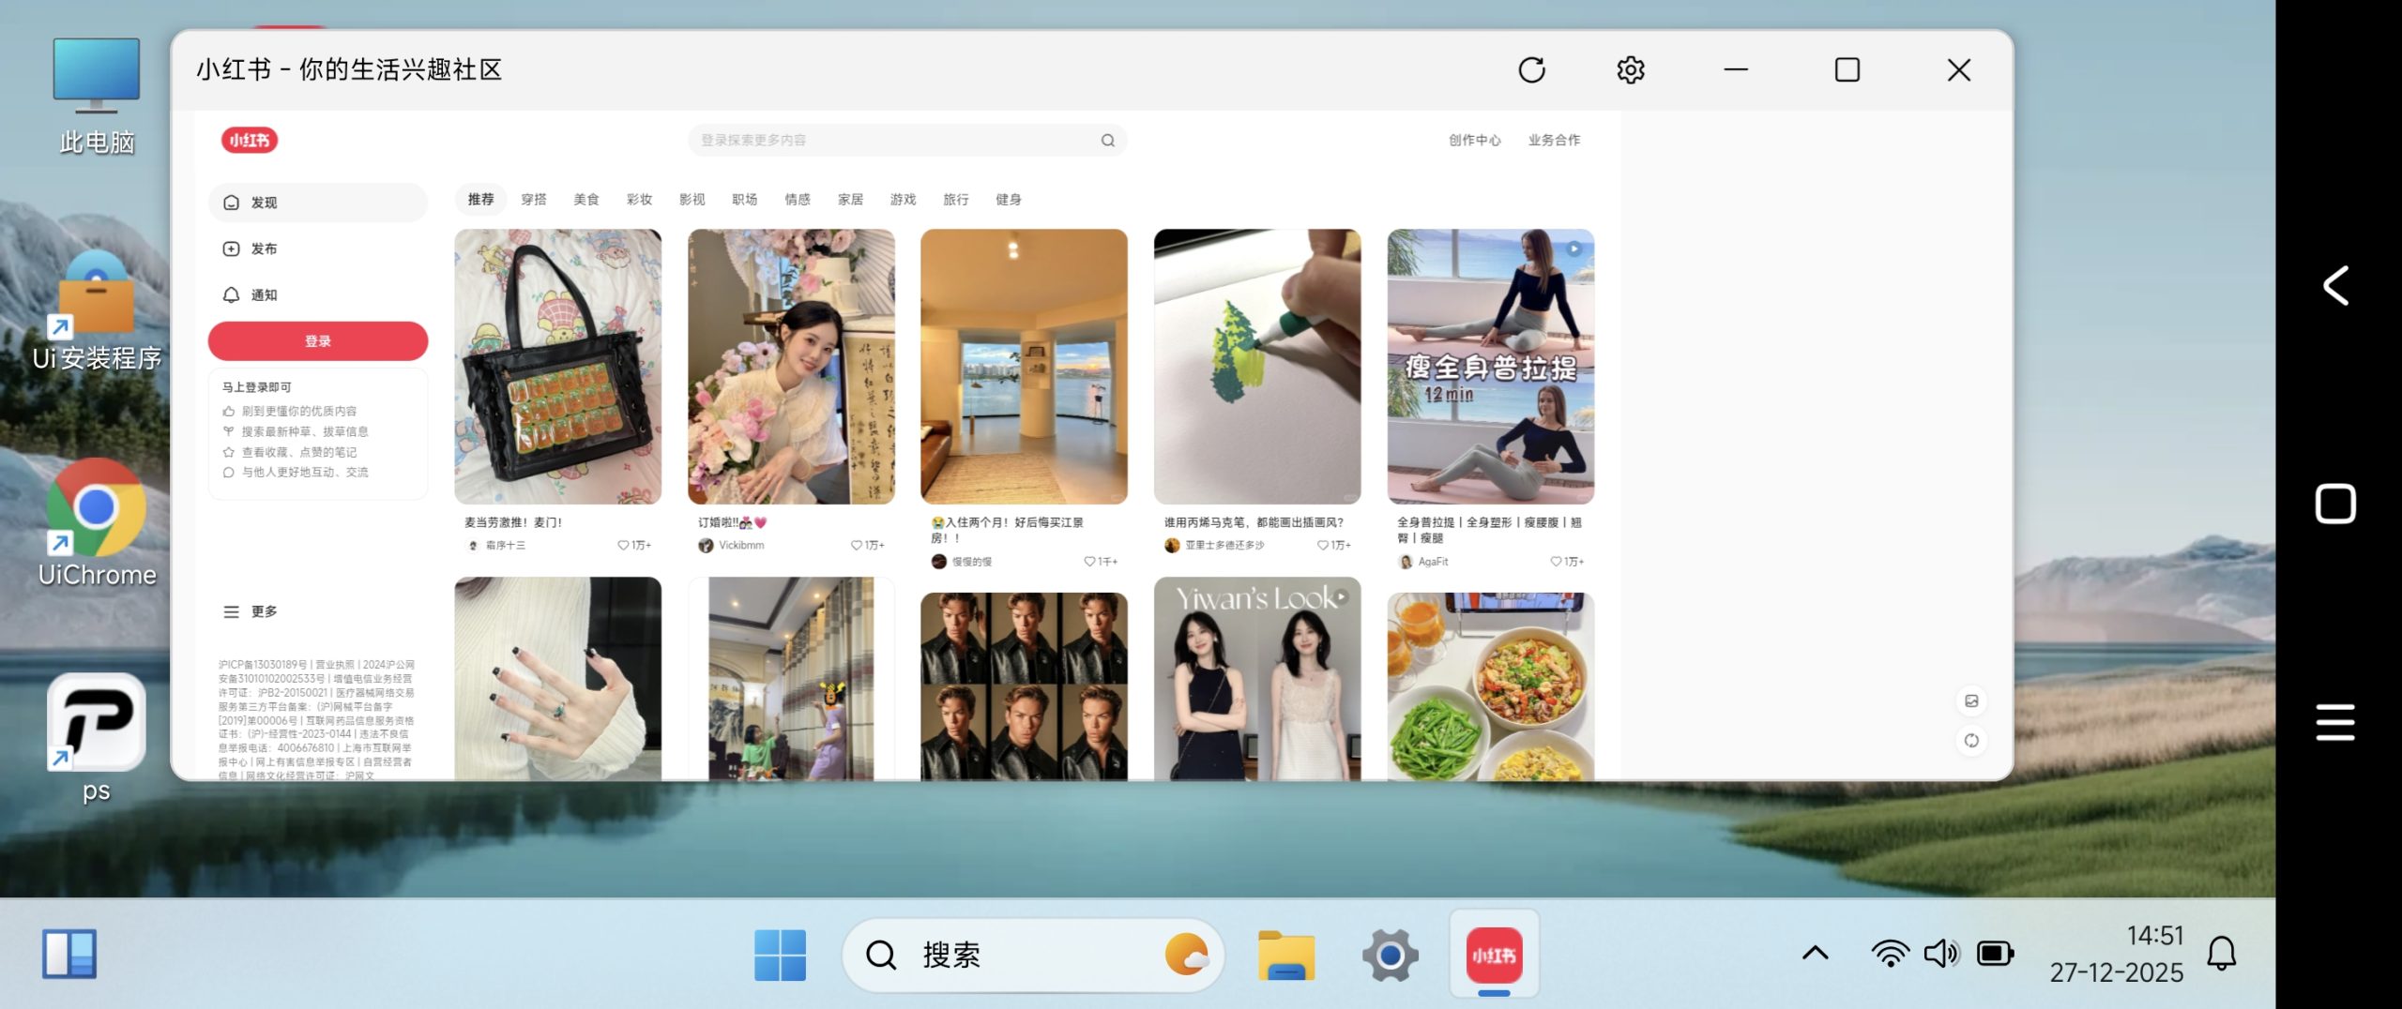Click the 小红书 logo at top left
The width and height of the screenshot is (2402, 1009).
(249, 141)
